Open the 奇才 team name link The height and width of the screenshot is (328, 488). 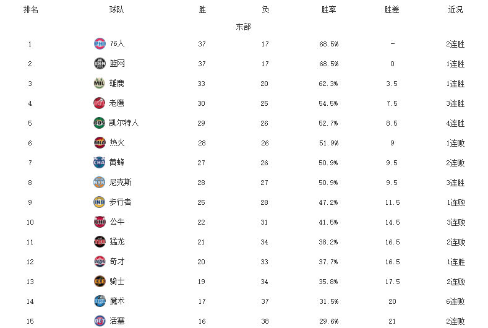117,261
